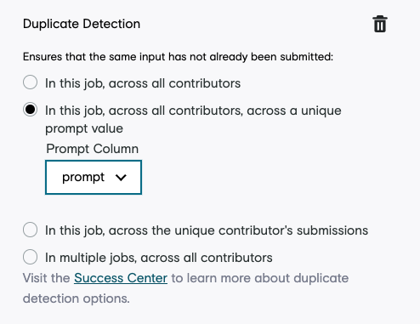
Task: Click 'to learn more about duplicate' helper text
Action: (x=260, y=278)
